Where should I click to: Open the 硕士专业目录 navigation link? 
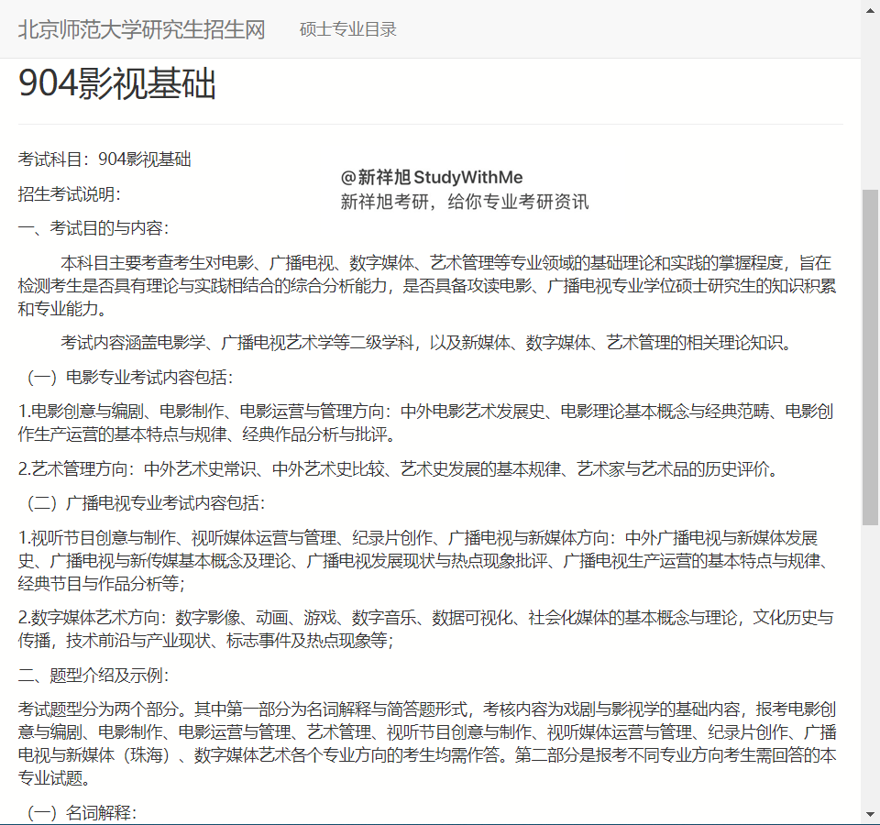coord(347,29)
